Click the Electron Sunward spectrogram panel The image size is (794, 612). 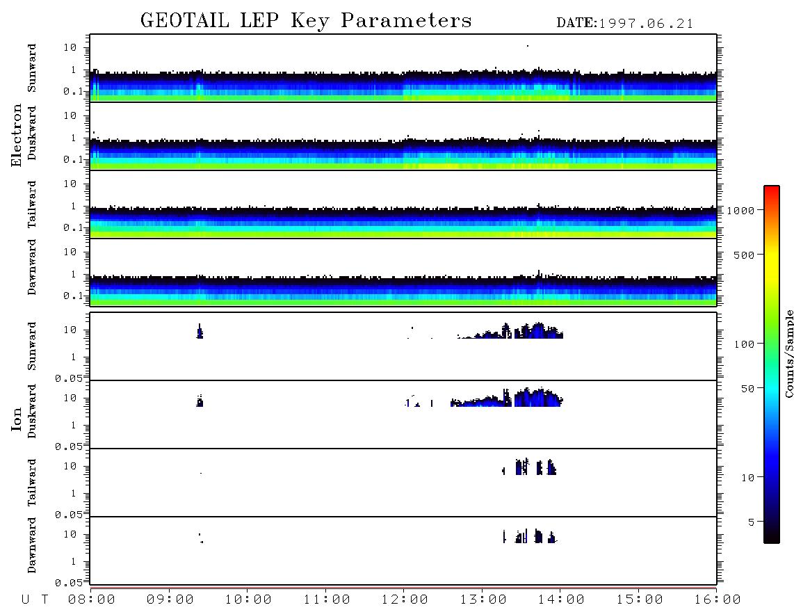[x=403, y=68]
